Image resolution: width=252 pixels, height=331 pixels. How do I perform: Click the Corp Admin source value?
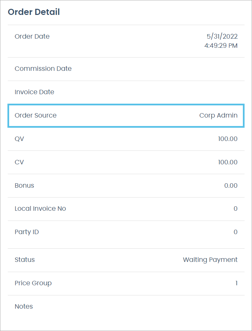(218, 116)
